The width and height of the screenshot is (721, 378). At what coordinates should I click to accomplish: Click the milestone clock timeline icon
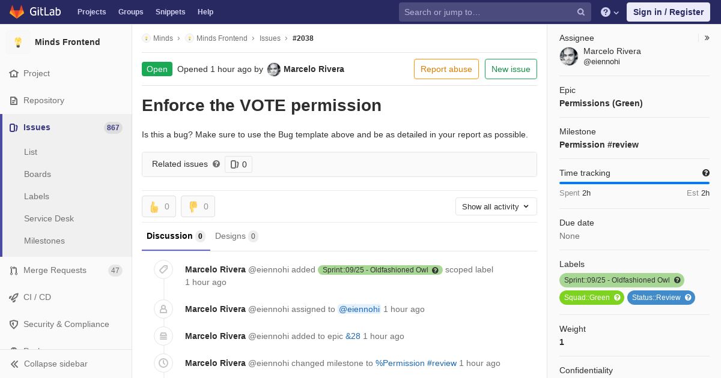[x=163, y=363]
